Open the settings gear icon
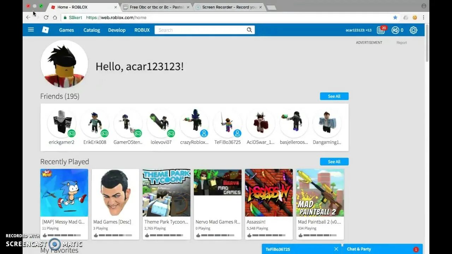Screen dimensions: 452x254 click(x=414, y=30)
